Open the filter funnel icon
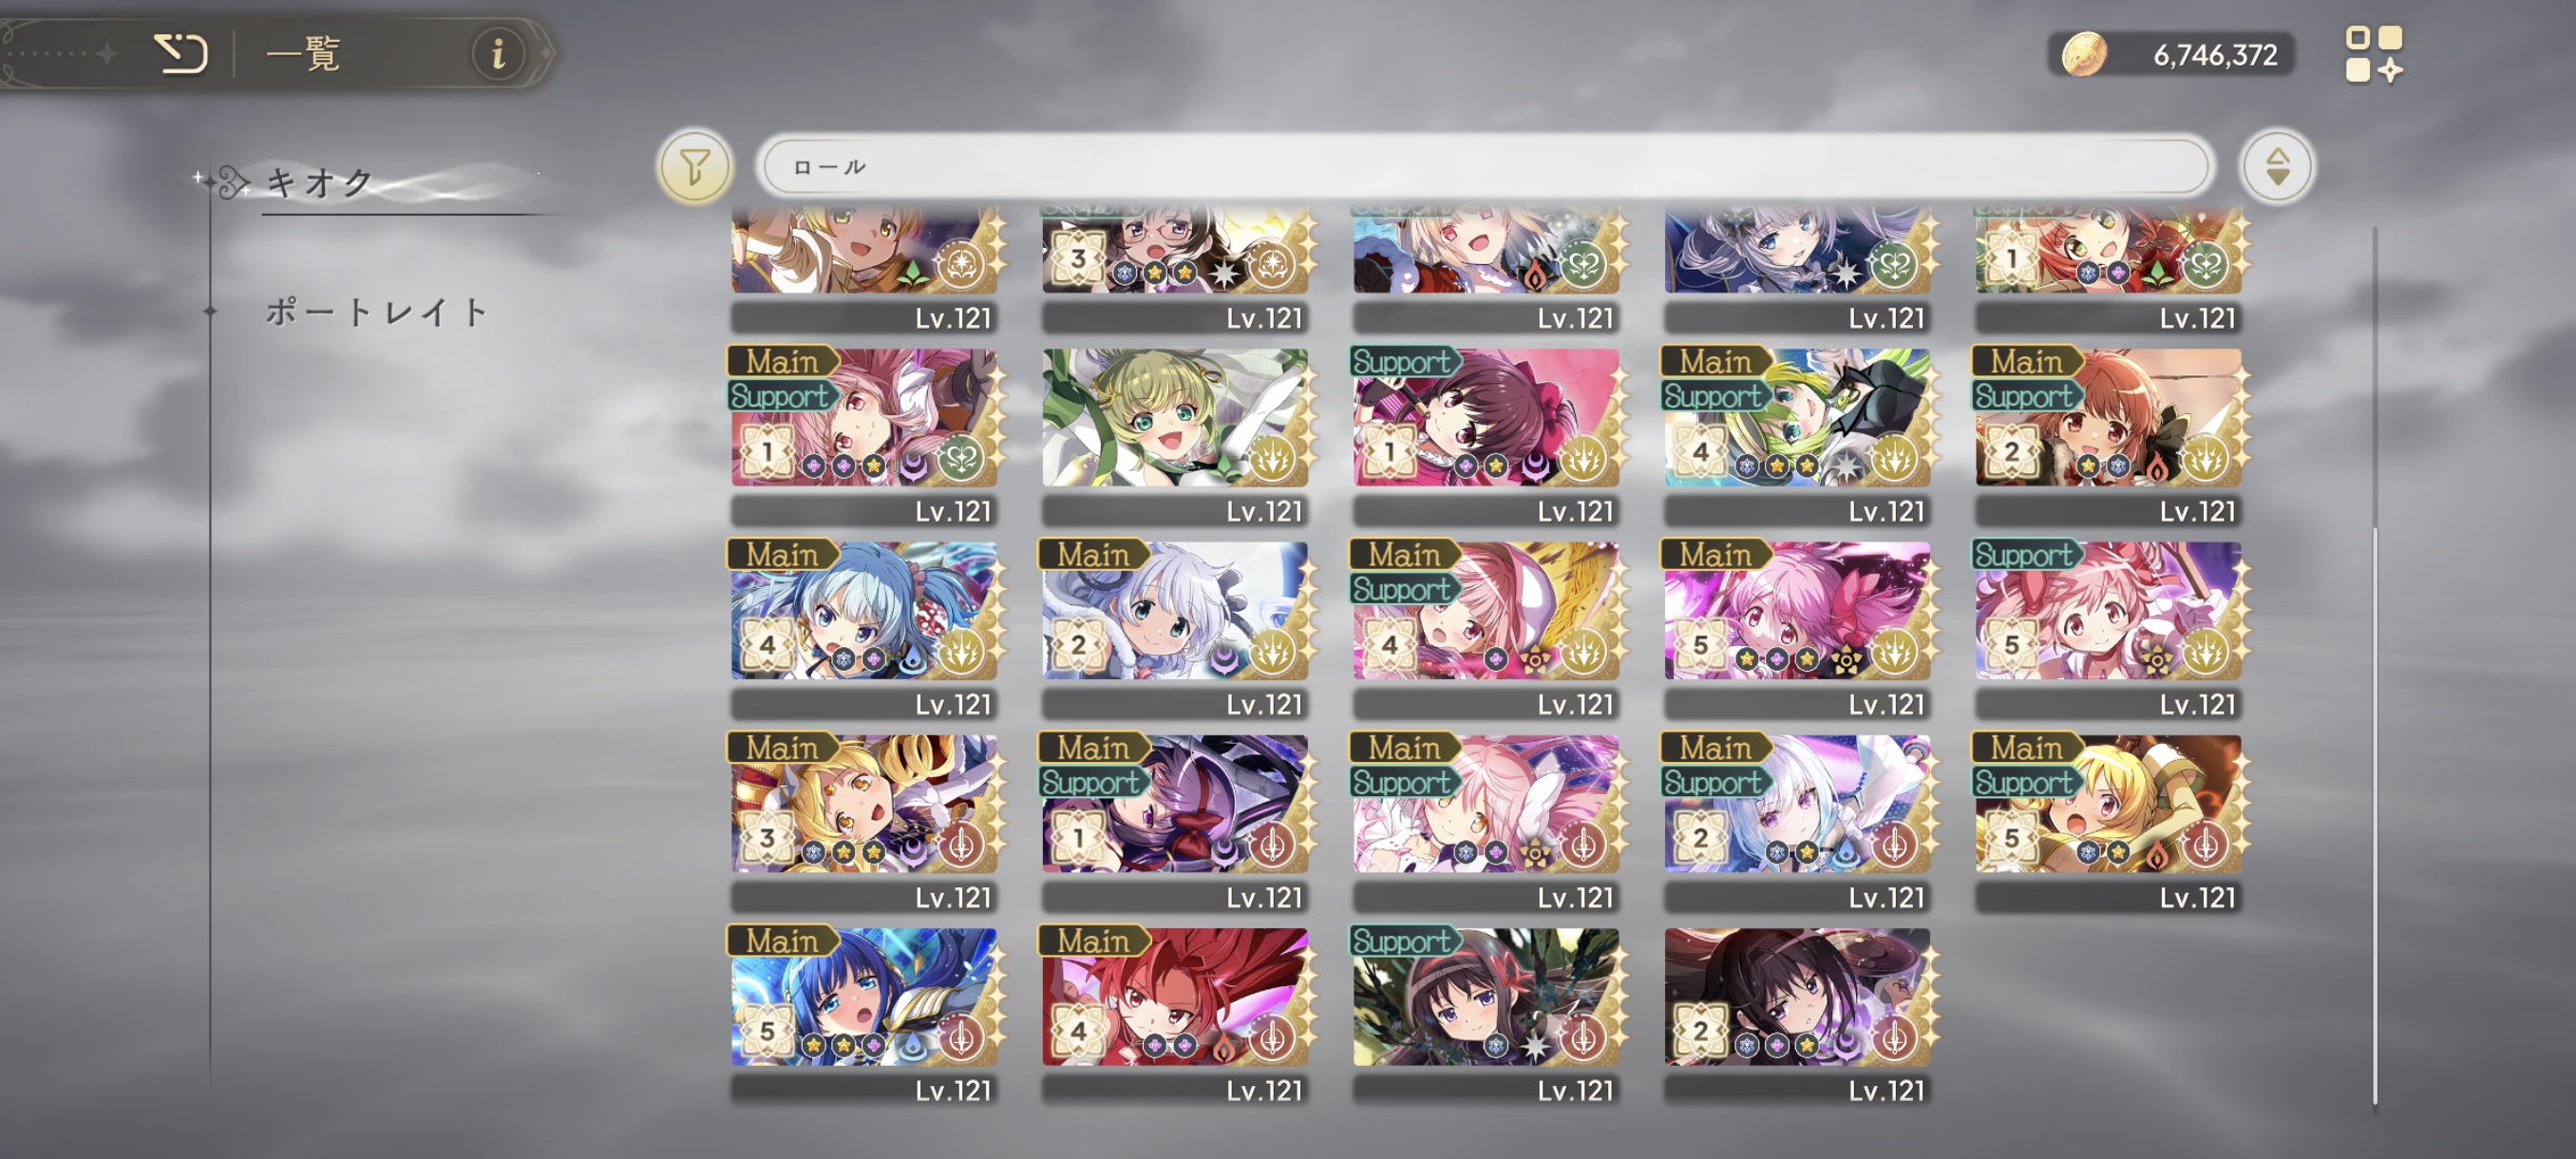The height and width of the screenshot is (1159, 2576). [x=695, y=166]
